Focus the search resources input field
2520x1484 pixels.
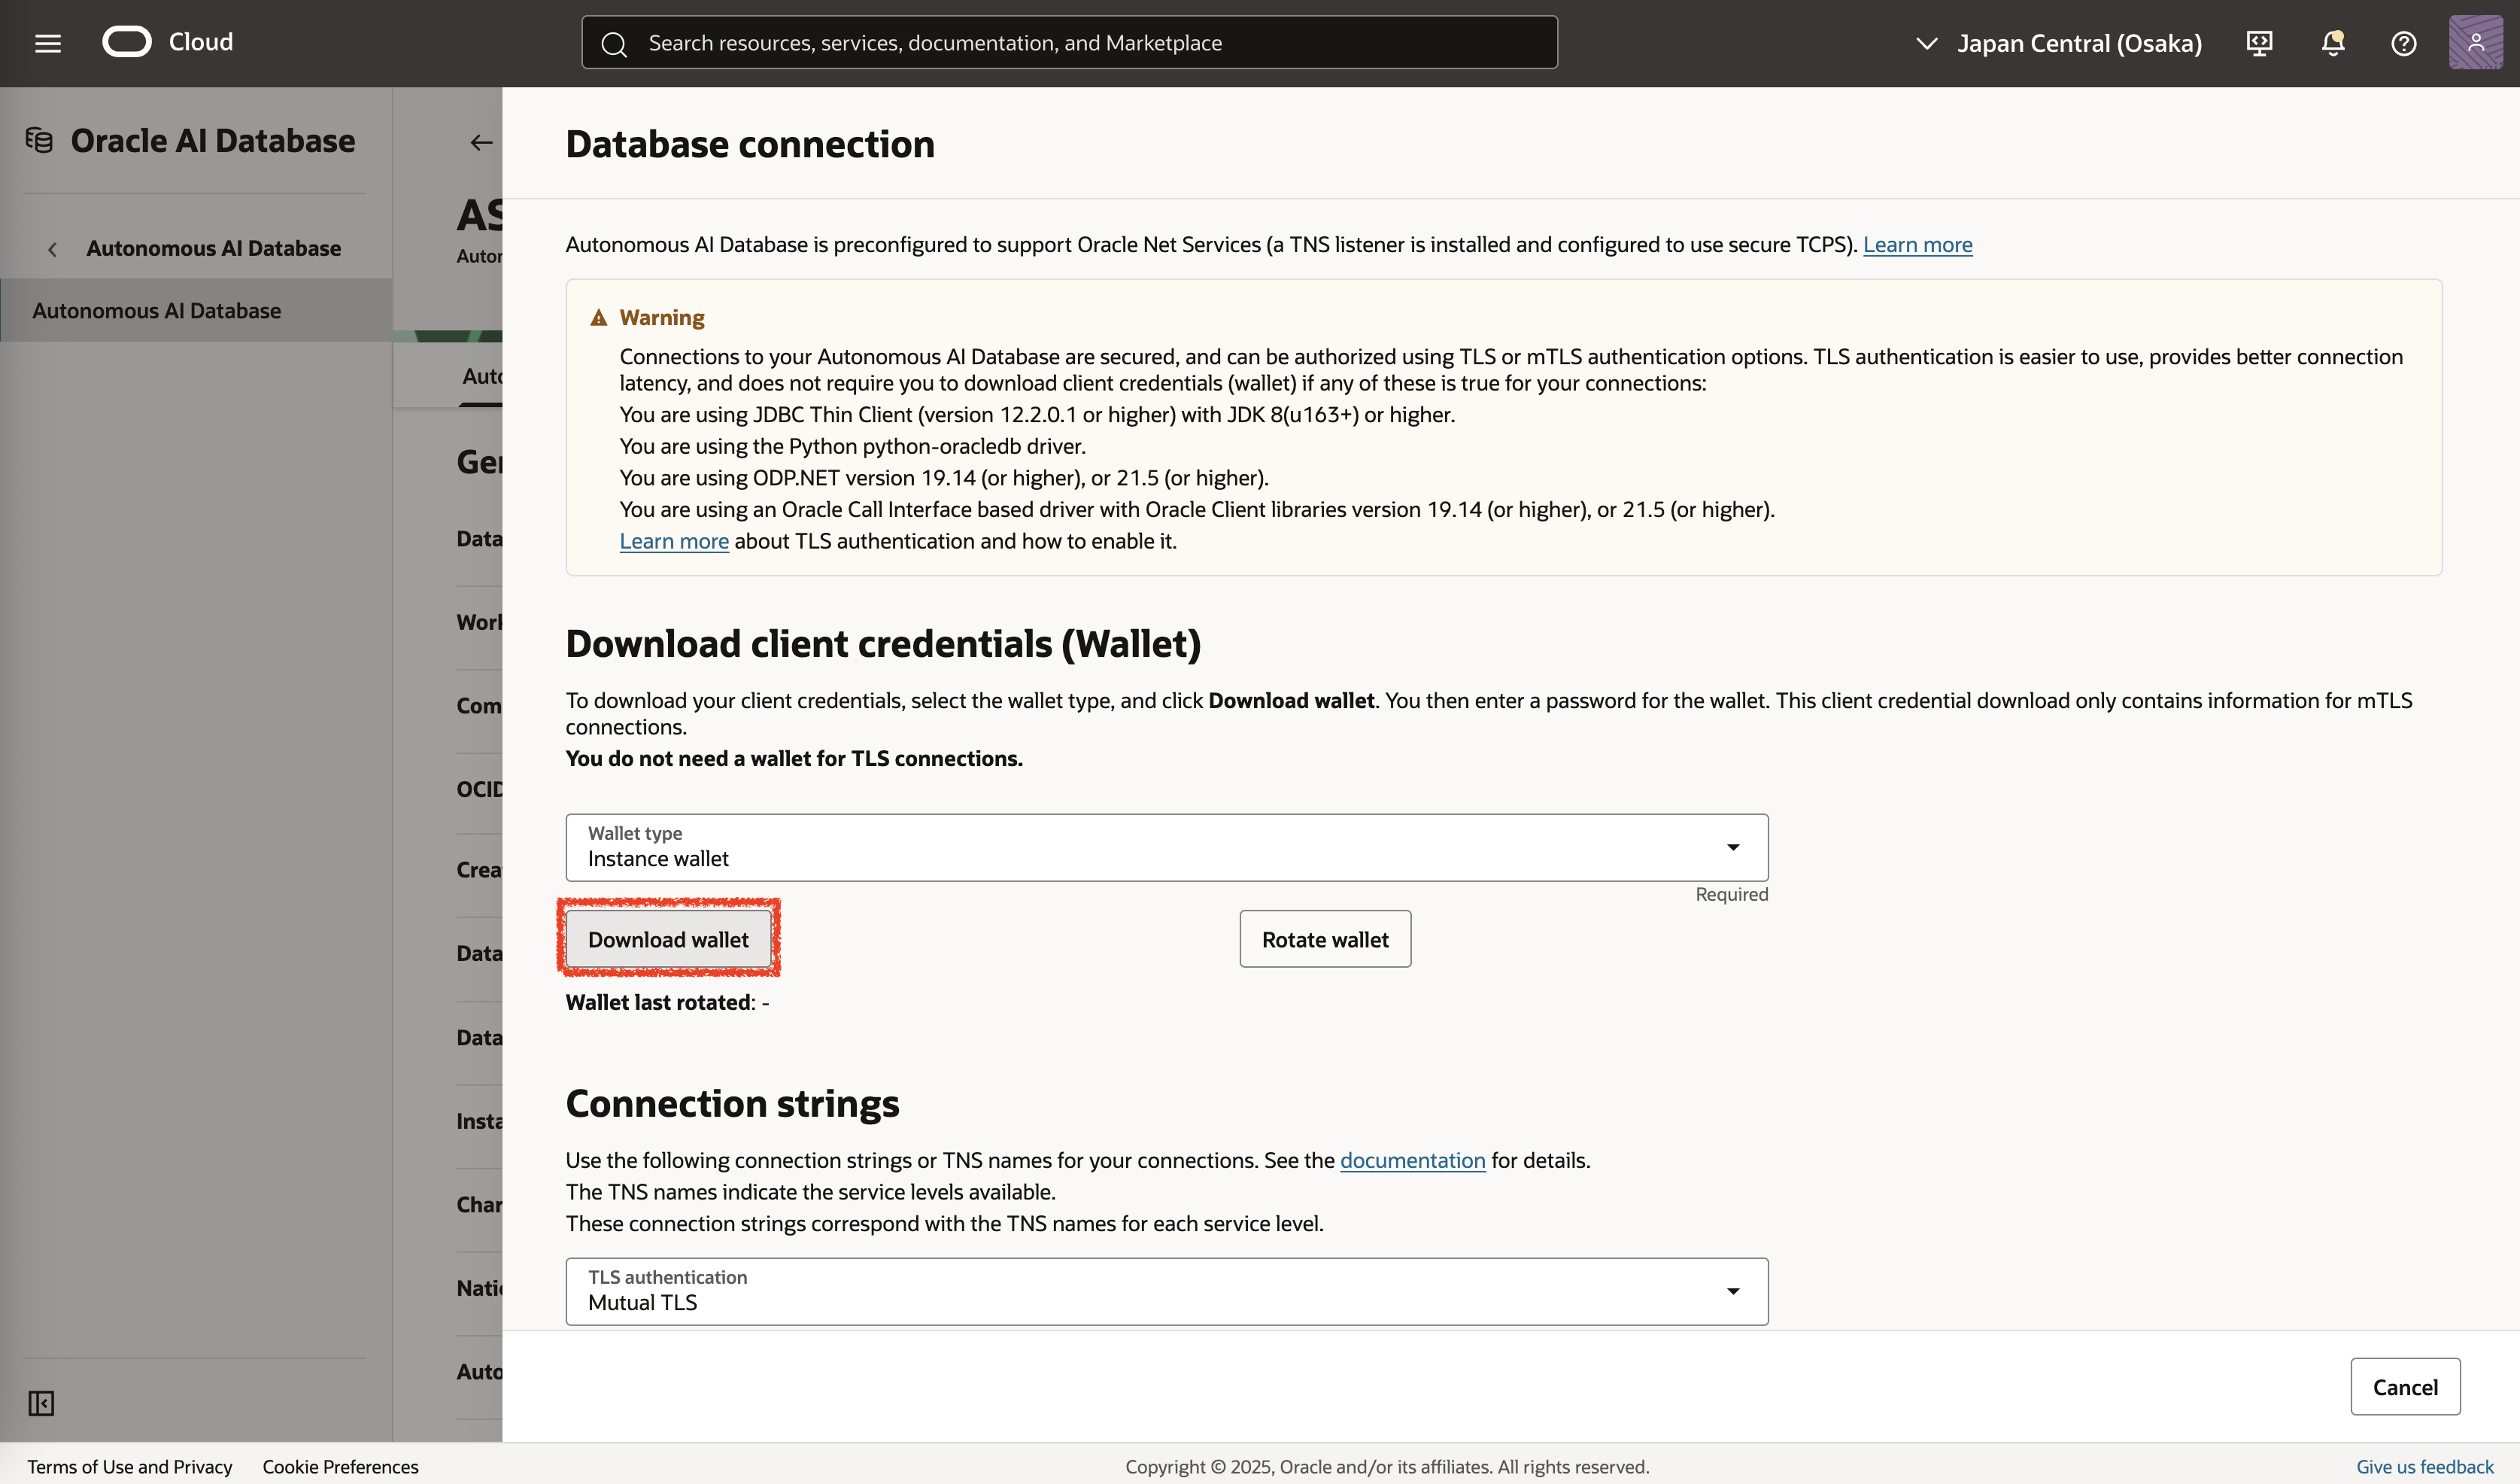pyautogui.click(x=1070, y=43)
